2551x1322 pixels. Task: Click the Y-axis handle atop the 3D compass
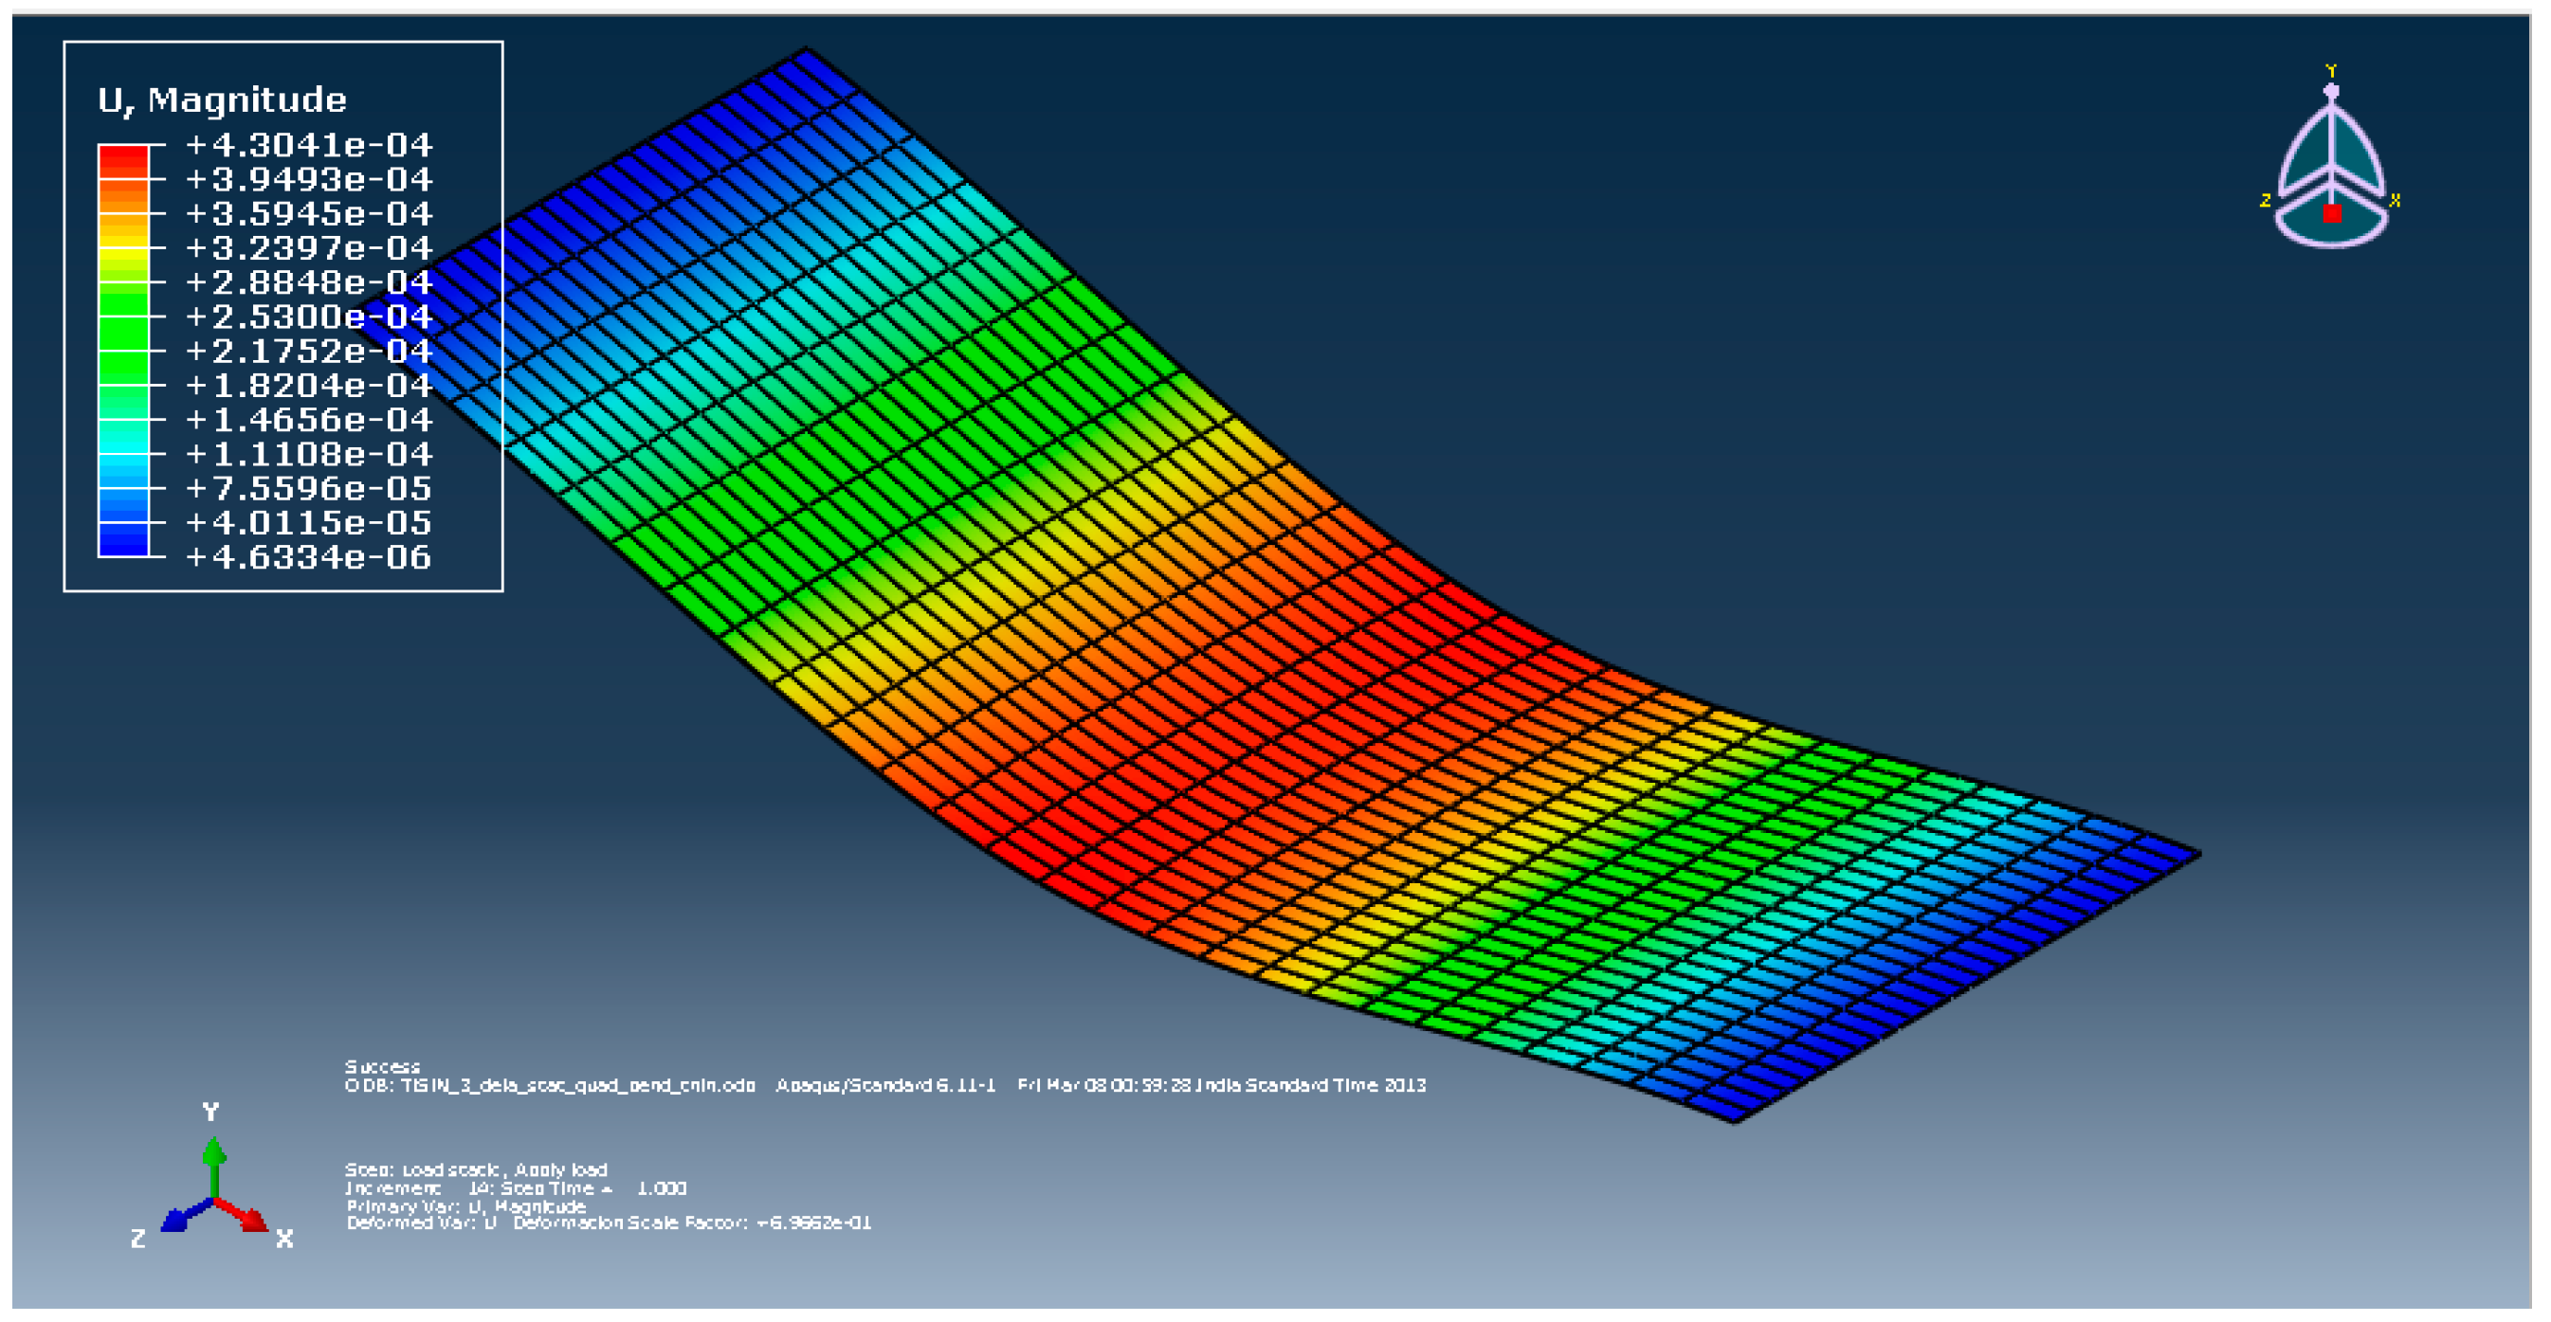click(x=2331, y=91)
